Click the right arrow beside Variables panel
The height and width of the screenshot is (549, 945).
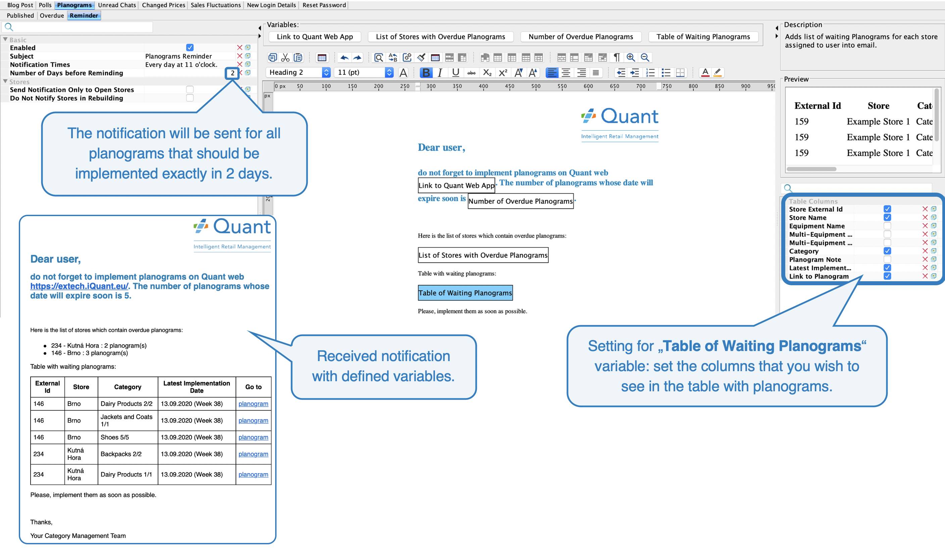click(259, 36)
